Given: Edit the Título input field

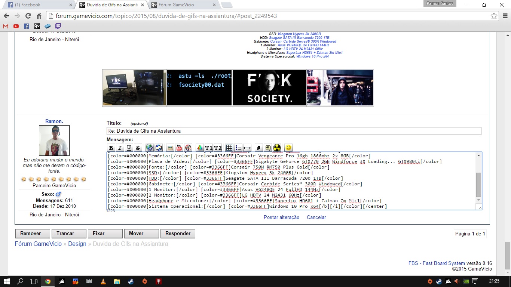Looking at the screenshot, I should (x=294, y=131).
